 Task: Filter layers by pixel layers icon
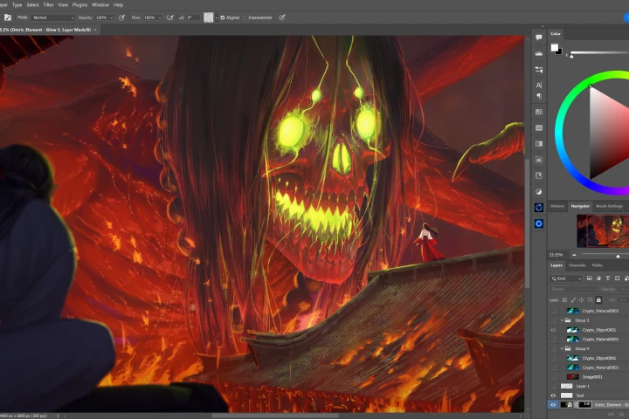point(590,278)
